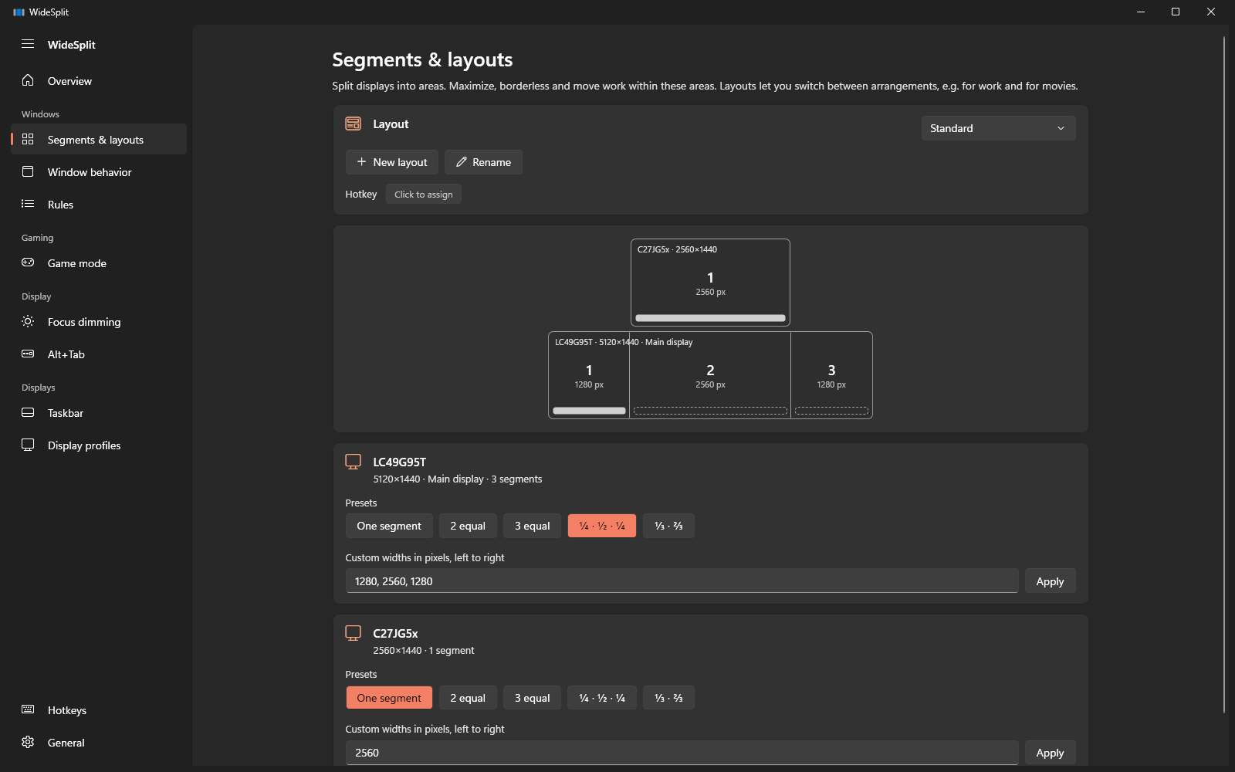Open Window behavior page
Screen dimensions: 1235x772
click(x=99, y=171)
